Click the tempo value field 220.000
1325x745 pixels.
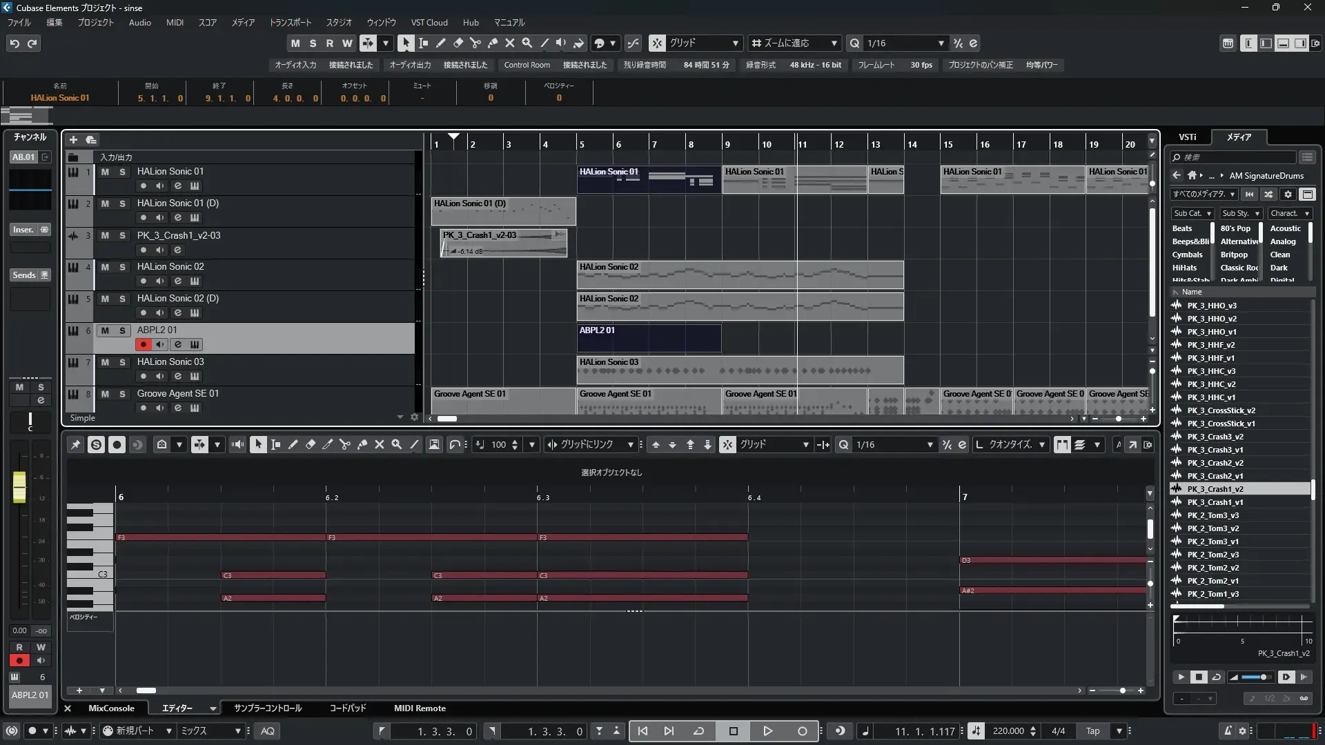click(1008, 731)
